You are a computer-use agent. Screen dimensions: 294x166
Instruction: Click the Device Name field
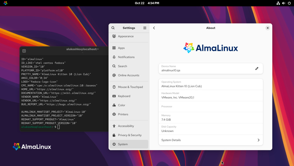(206, 68)
